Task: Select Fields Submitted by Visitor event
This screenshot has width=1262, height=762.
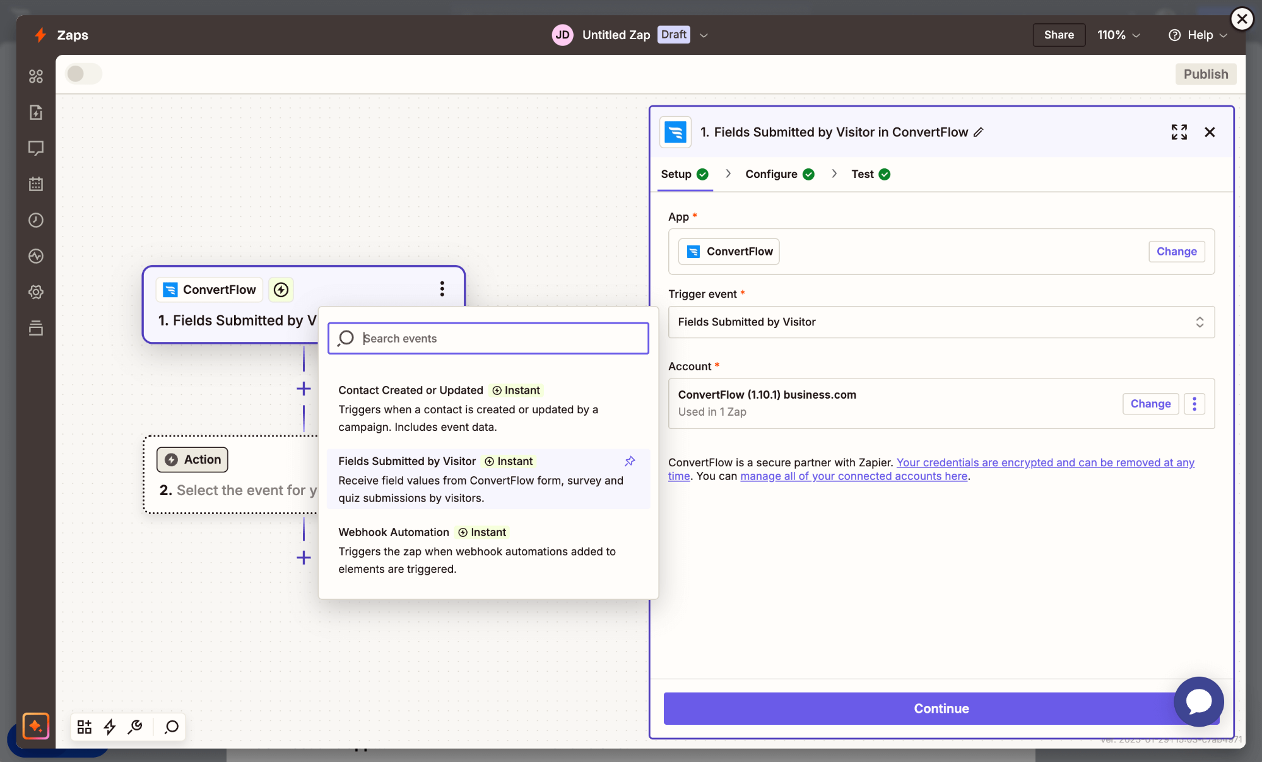Action: [x=488, y=479]
